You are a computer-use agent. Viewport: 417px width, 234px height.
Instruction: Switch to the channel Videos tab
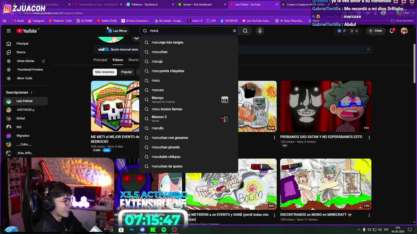tap(118, 60)
